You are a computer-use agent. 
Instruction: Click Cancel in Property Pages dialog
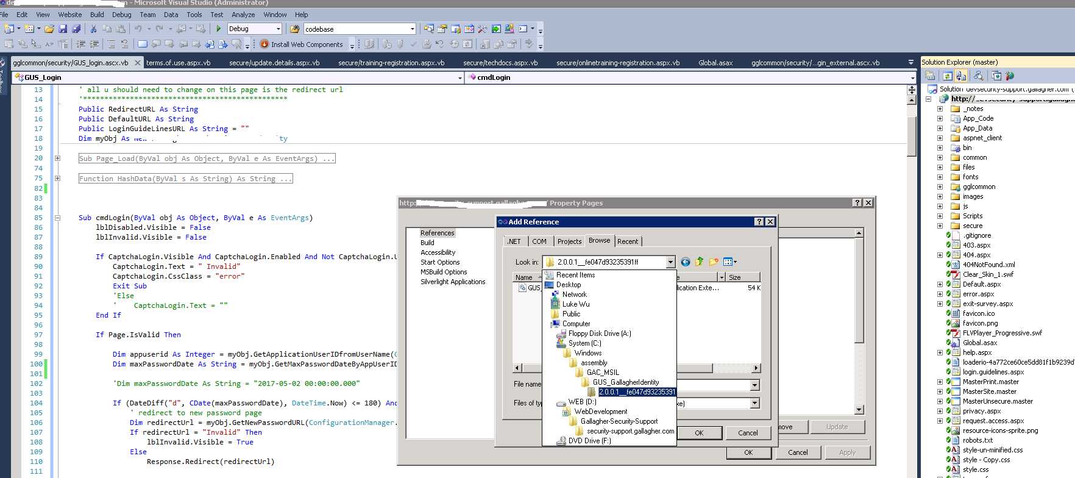[798, 452]
